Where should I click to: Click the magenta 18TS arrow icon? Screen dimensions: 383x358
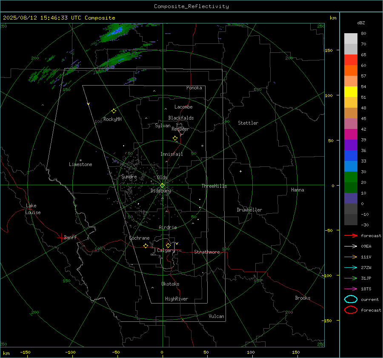(x=351, y=289)
